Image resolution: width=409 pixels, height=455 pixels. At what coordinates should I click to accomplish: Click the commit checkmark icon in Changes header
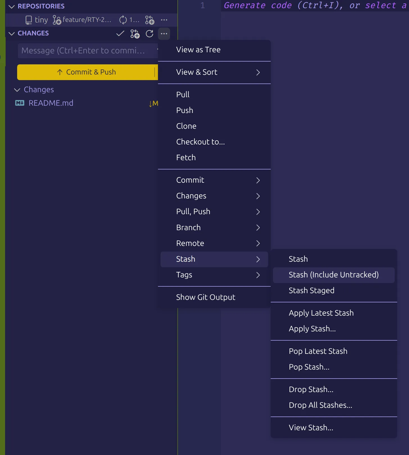point(120,34)
